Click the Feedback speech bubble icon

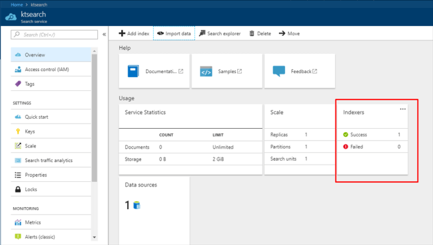279,71
